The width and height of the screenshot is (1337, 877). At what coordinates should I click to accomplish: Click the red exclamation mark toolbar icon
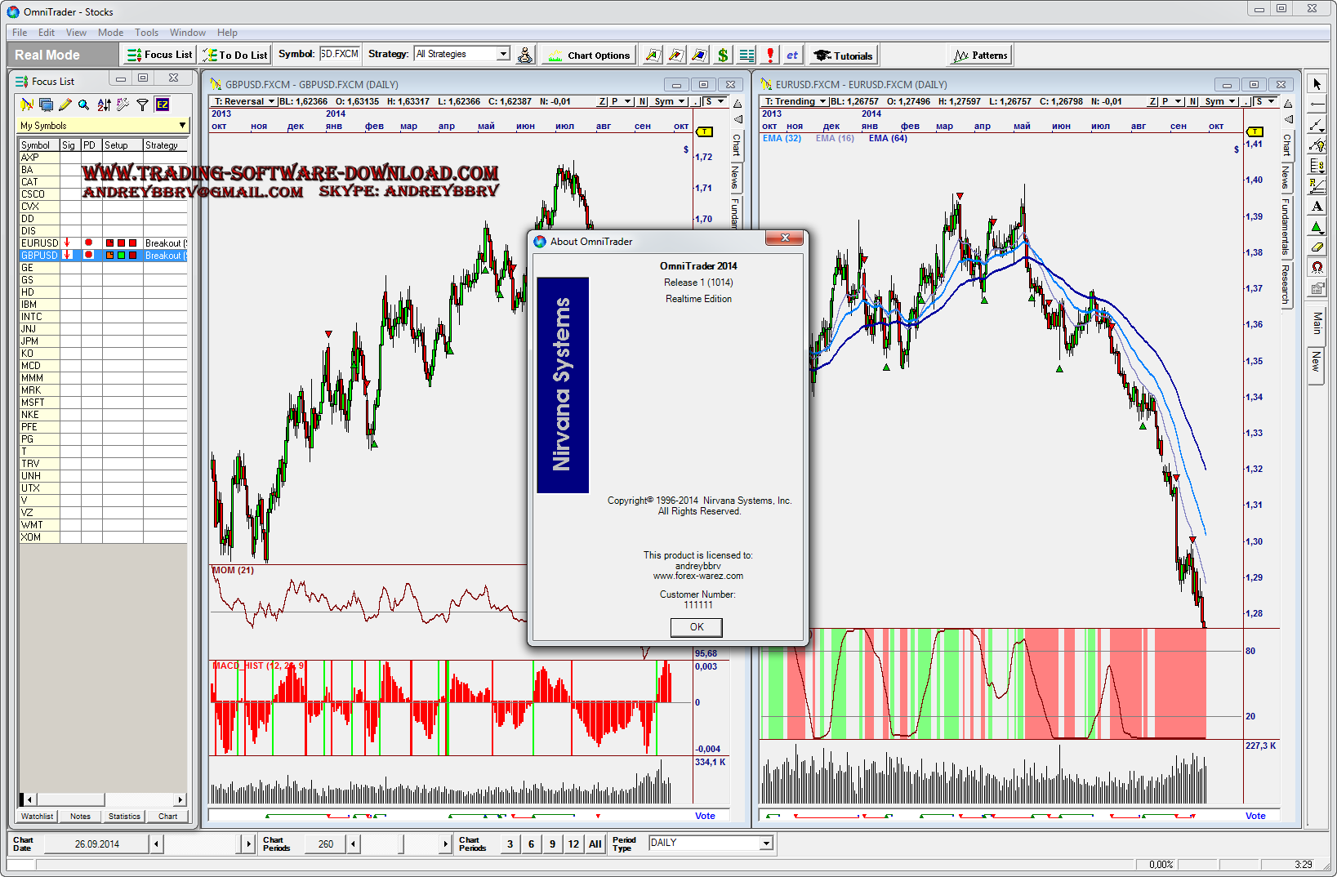click(769, 56)
